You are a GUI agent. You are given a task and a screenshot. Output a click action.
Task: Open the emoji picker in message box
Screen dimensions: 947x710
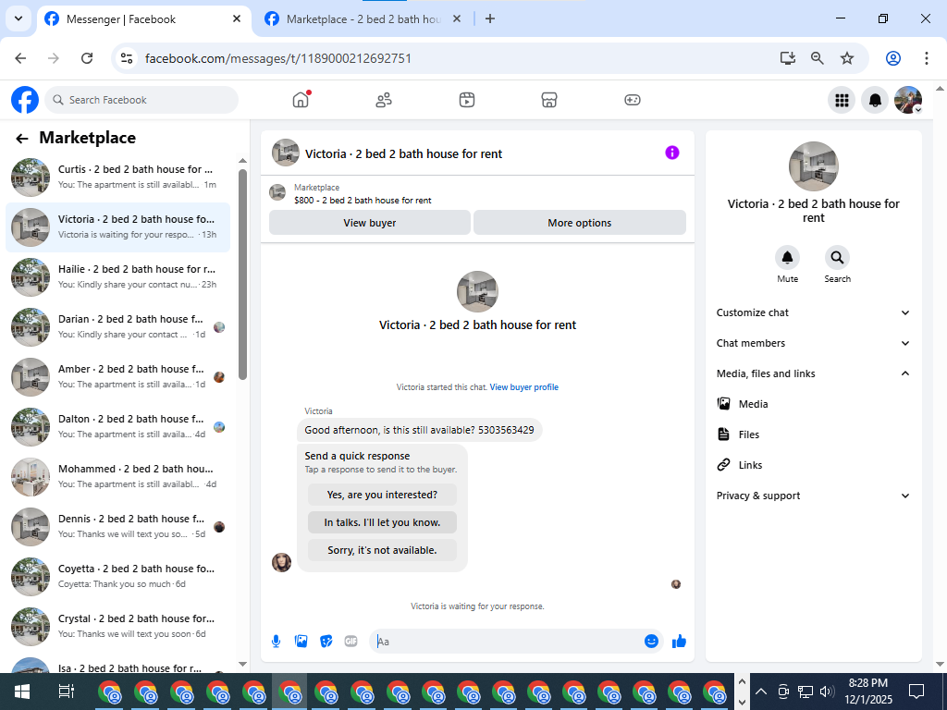(x=651, y=642)
